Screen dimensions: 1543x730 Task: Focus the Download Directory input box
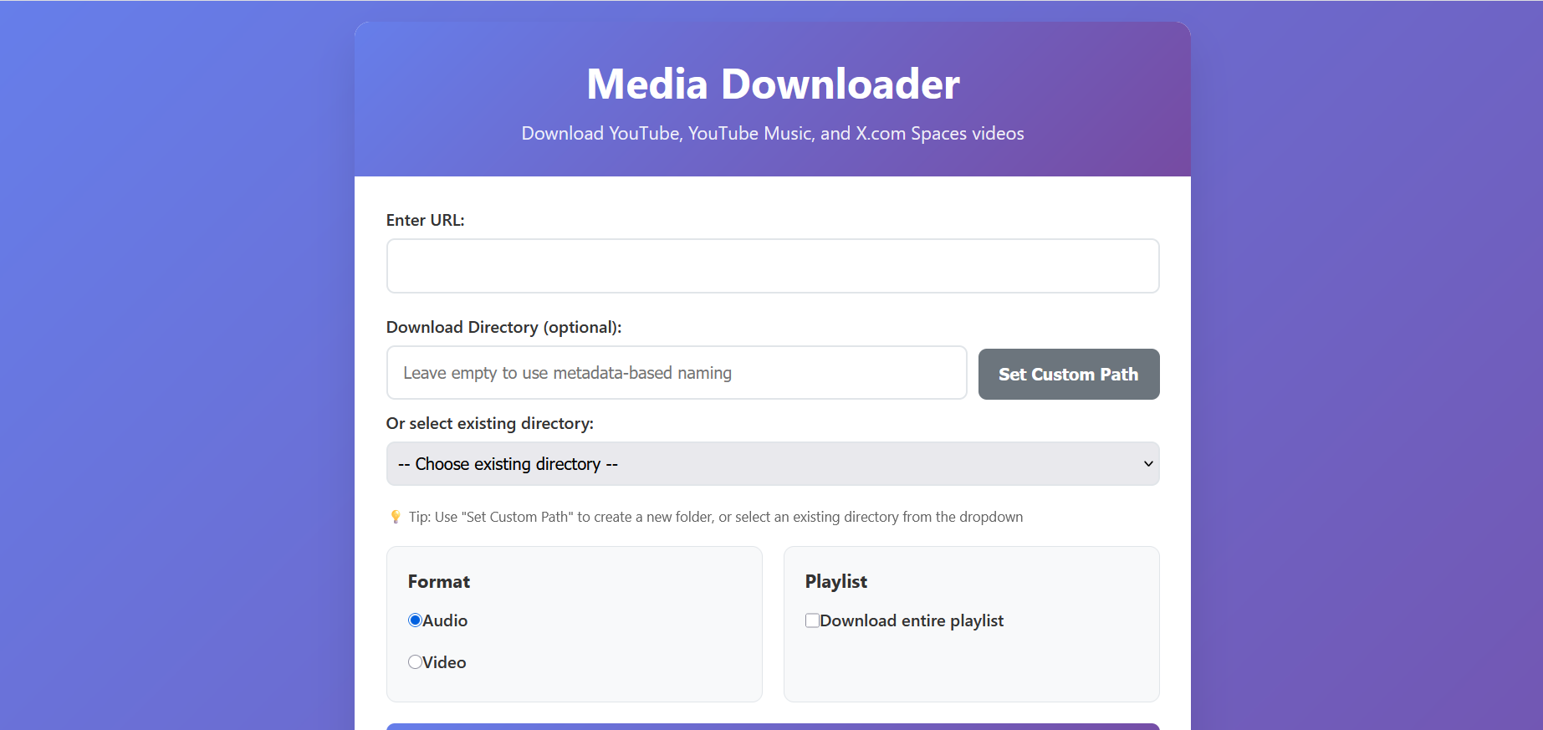[x=676, y=373]
